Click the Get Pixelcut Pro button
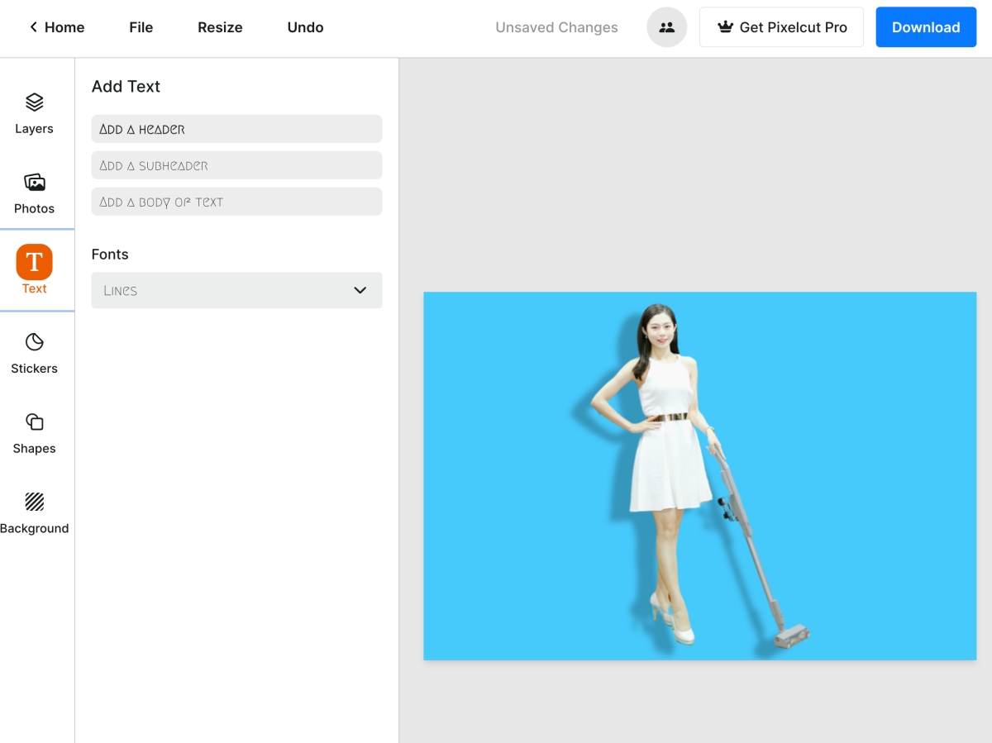Screen dimensions: 992x743 (781, 27)
